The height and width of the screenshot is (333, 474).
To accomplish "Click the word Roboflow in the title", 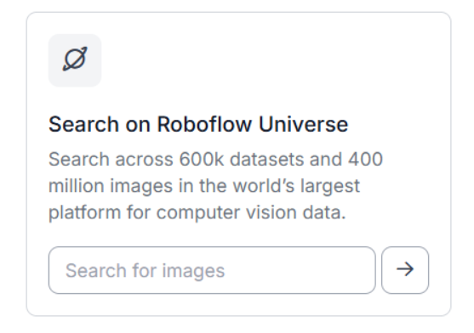I will [204, 124].
